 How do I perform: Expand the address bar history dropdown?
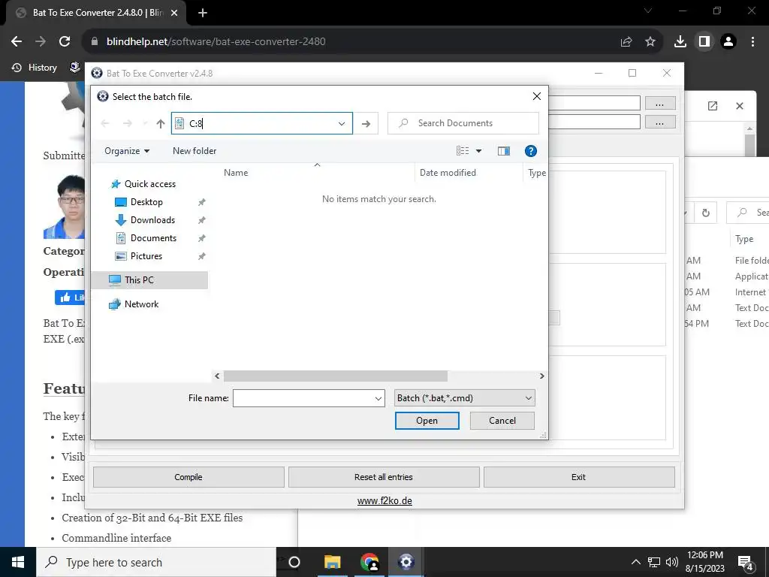tap(342, 124)
